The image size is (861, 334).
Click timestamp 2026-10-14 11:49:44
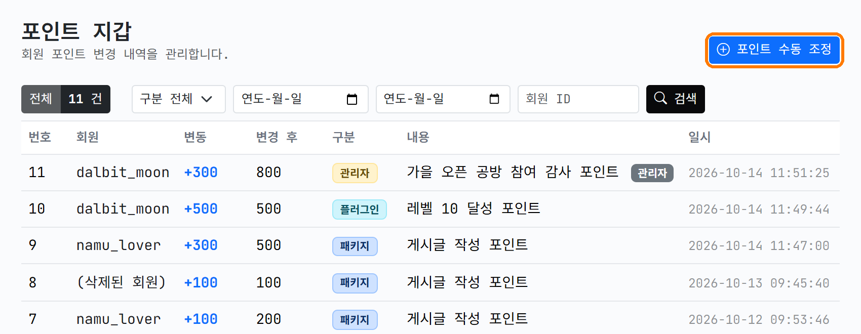coord(759,210)
